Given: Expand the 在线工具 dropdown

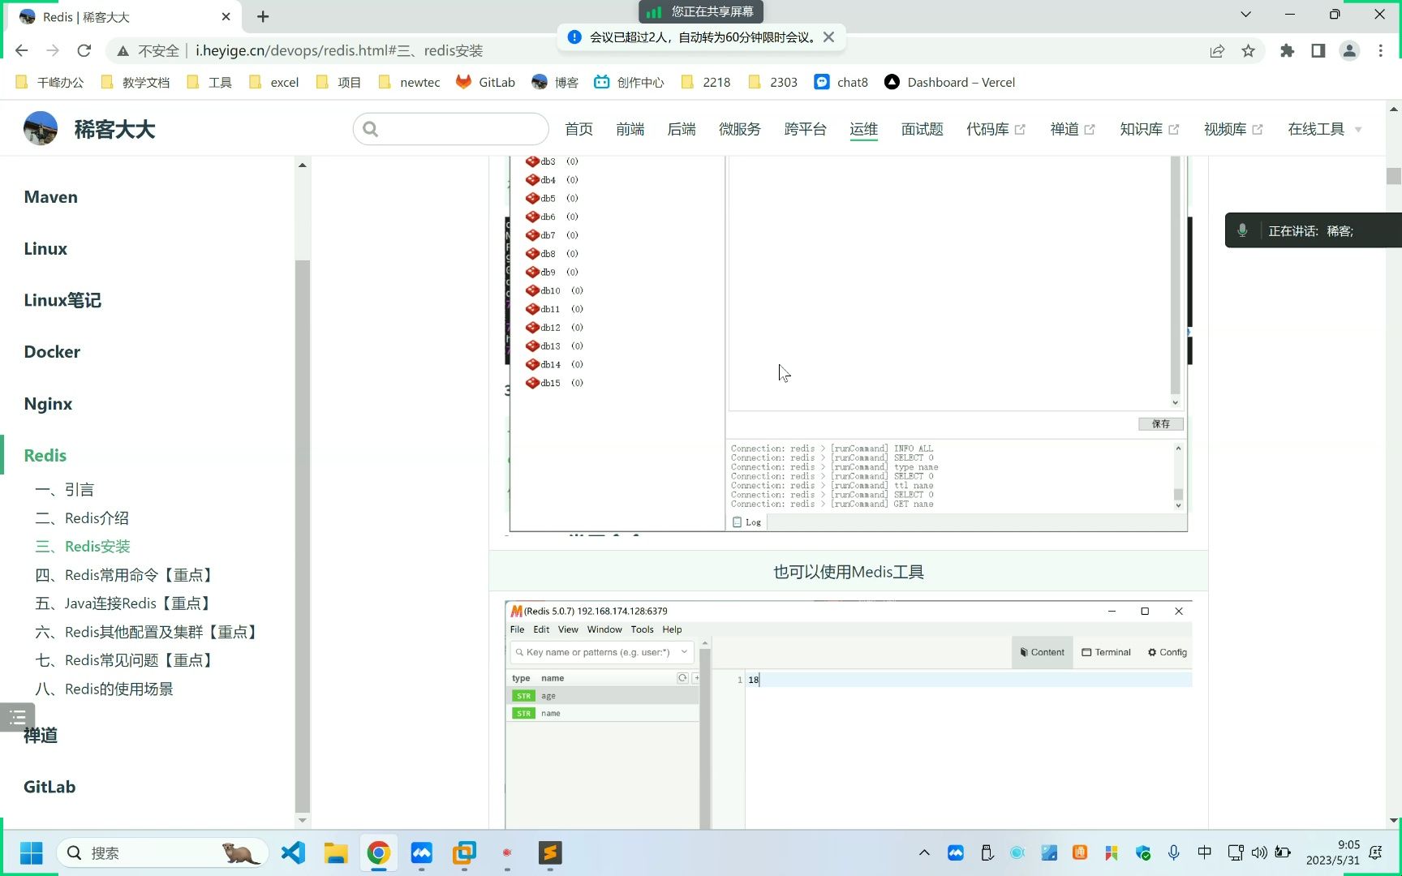Looking at the screenshot, I should click(1324, 129).
